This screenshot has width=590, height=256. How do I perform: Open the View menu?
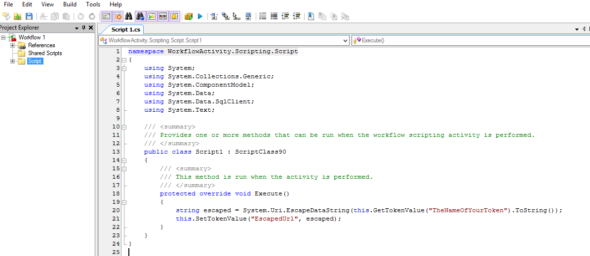47,4
